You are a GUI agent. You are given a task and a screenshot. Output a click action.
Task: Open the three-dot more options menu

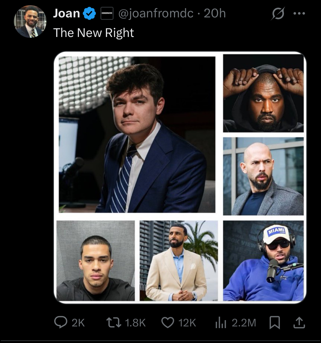pyautogui.click(x=299, y=13)
